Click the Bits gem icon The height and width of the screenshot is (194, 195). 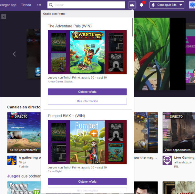(x=153, y=5)
